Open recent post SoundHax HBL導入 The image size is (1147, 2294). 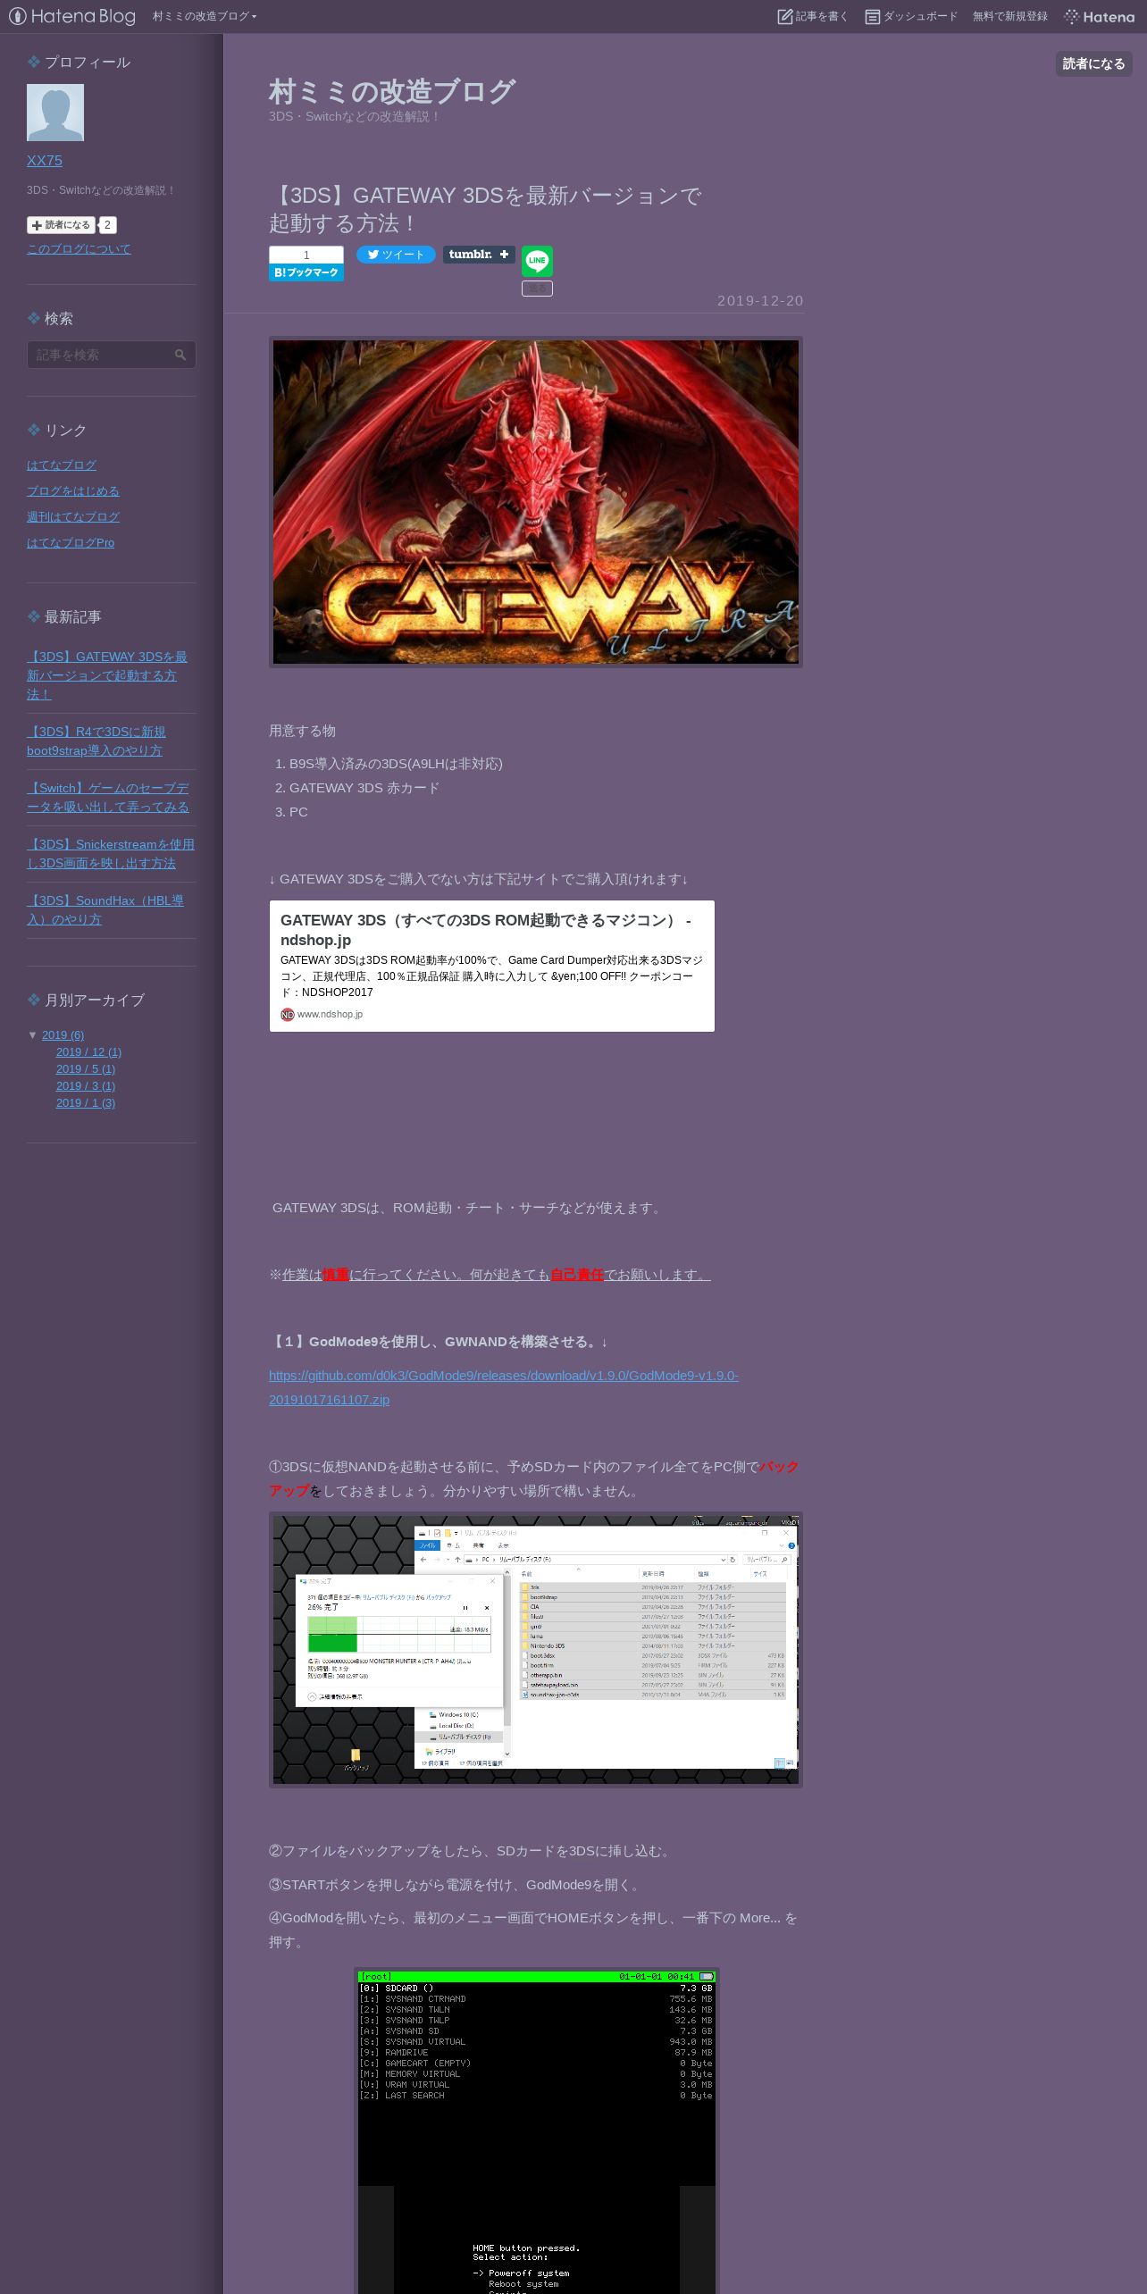pos(105,910)
